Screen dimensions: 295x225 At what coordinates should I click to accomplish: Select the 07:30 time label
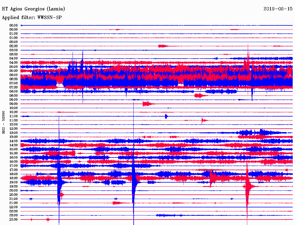14,87
